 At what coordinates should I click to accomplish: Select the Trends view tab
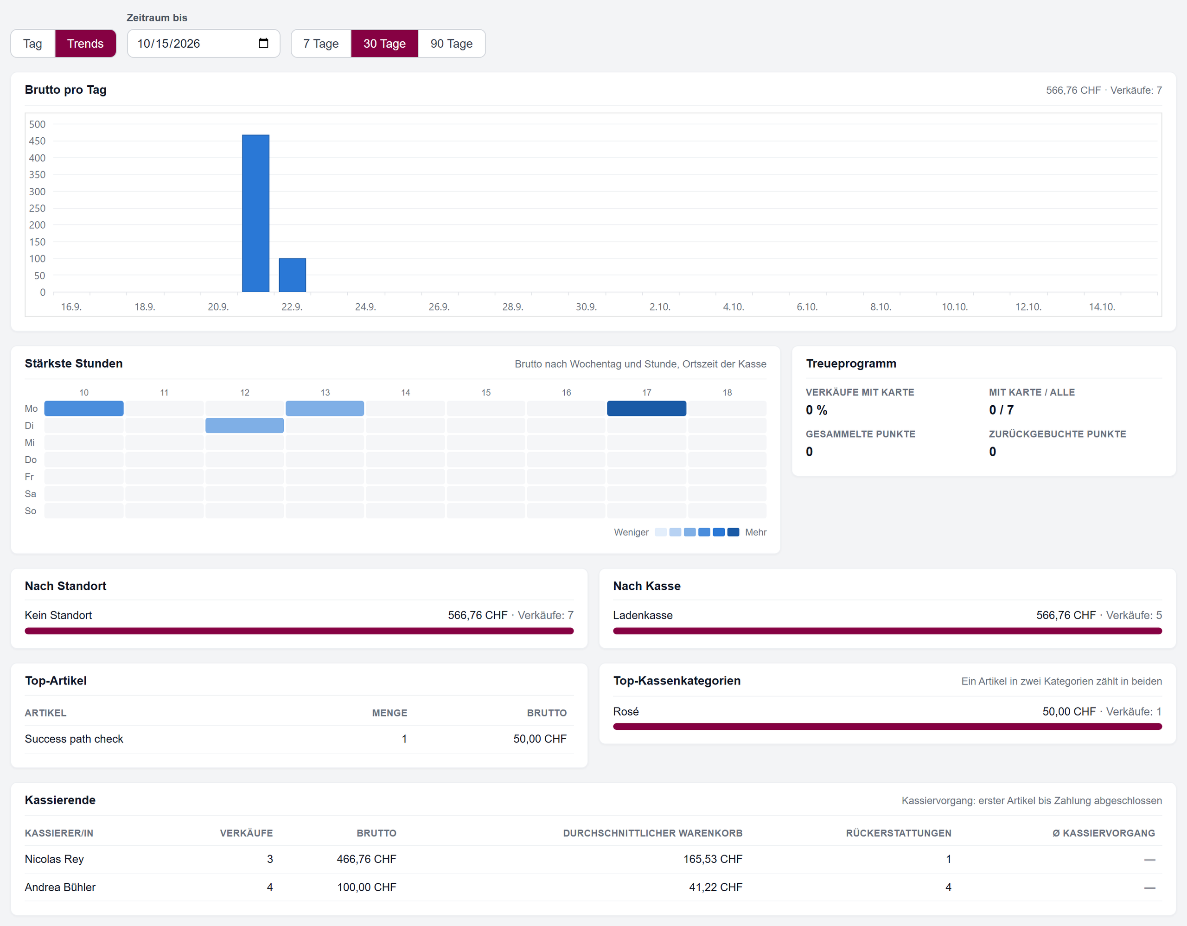click(x=85, y=44)
